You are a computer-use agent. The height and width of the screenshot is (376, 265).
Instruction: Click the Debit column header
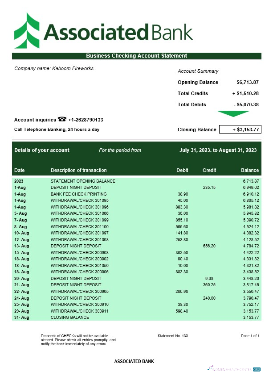[182, 170]
